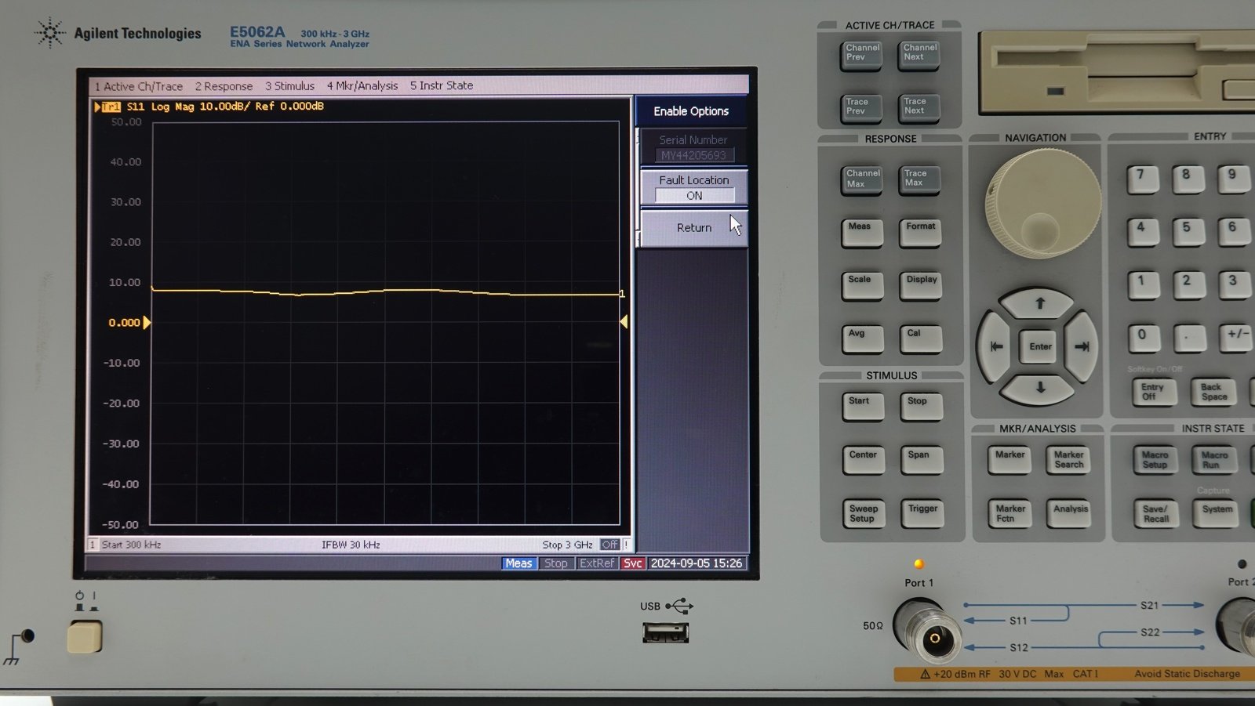Viewport: 1255px width, 706px height.
Task: Click numeric key 8
Action: click(1188, 180)
